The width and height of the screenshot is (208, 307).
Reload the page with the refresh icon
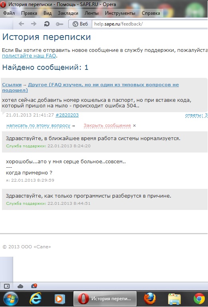tap(47, 24)
